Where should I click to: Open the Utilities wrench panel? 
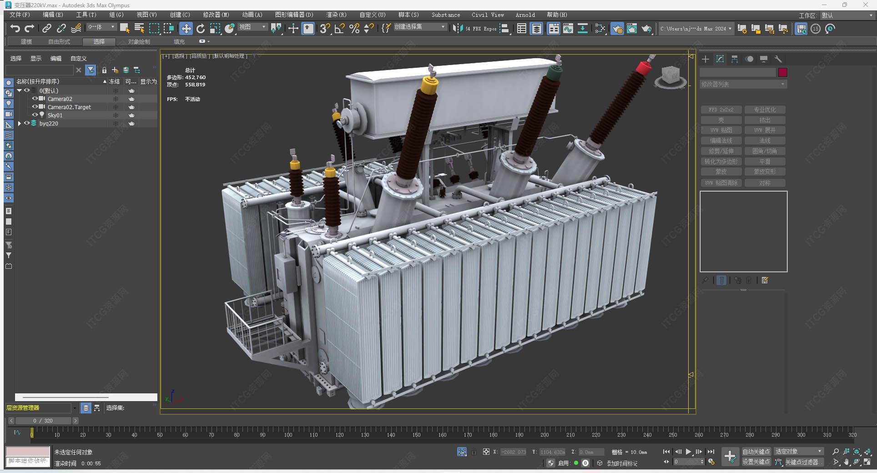coord(778,59)
